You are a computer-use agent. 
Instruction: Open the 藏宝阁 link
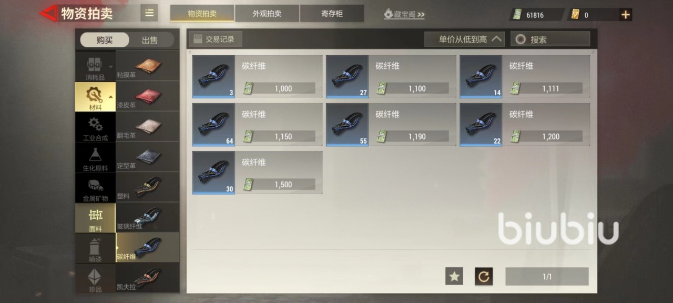(x=404, y=14)
